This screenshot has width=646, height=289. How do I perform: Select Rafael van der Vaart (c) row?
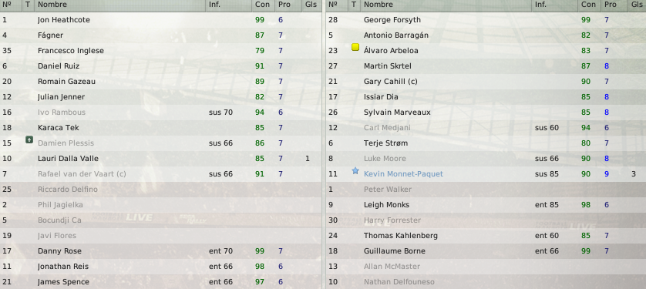(x=160, y=174)
